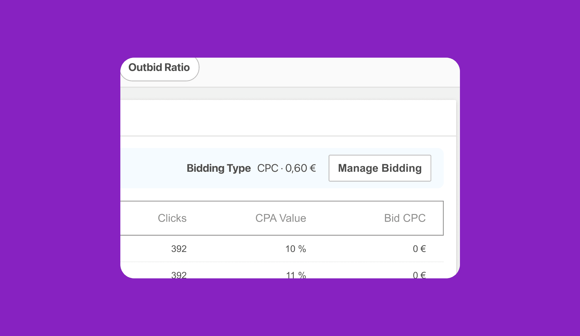Sort by the CPA Value column header
The image size is (580, 336).
click(280, 218)
